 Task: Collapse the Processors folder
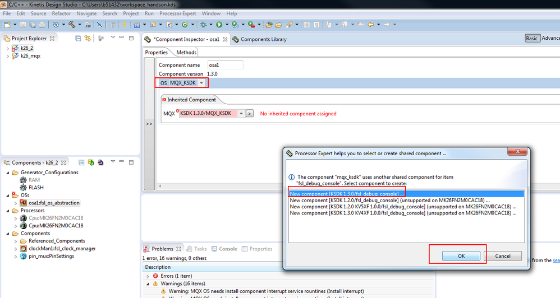(7, 211)
